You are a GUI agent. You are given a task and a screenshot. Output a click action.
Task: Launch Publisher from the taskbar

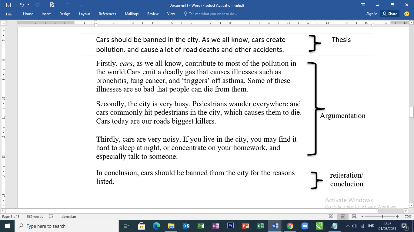point(201,226)
